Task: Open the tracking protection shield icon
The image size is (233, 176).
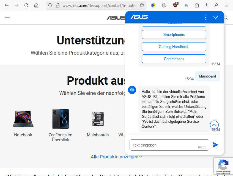Action: pos(50,6)
